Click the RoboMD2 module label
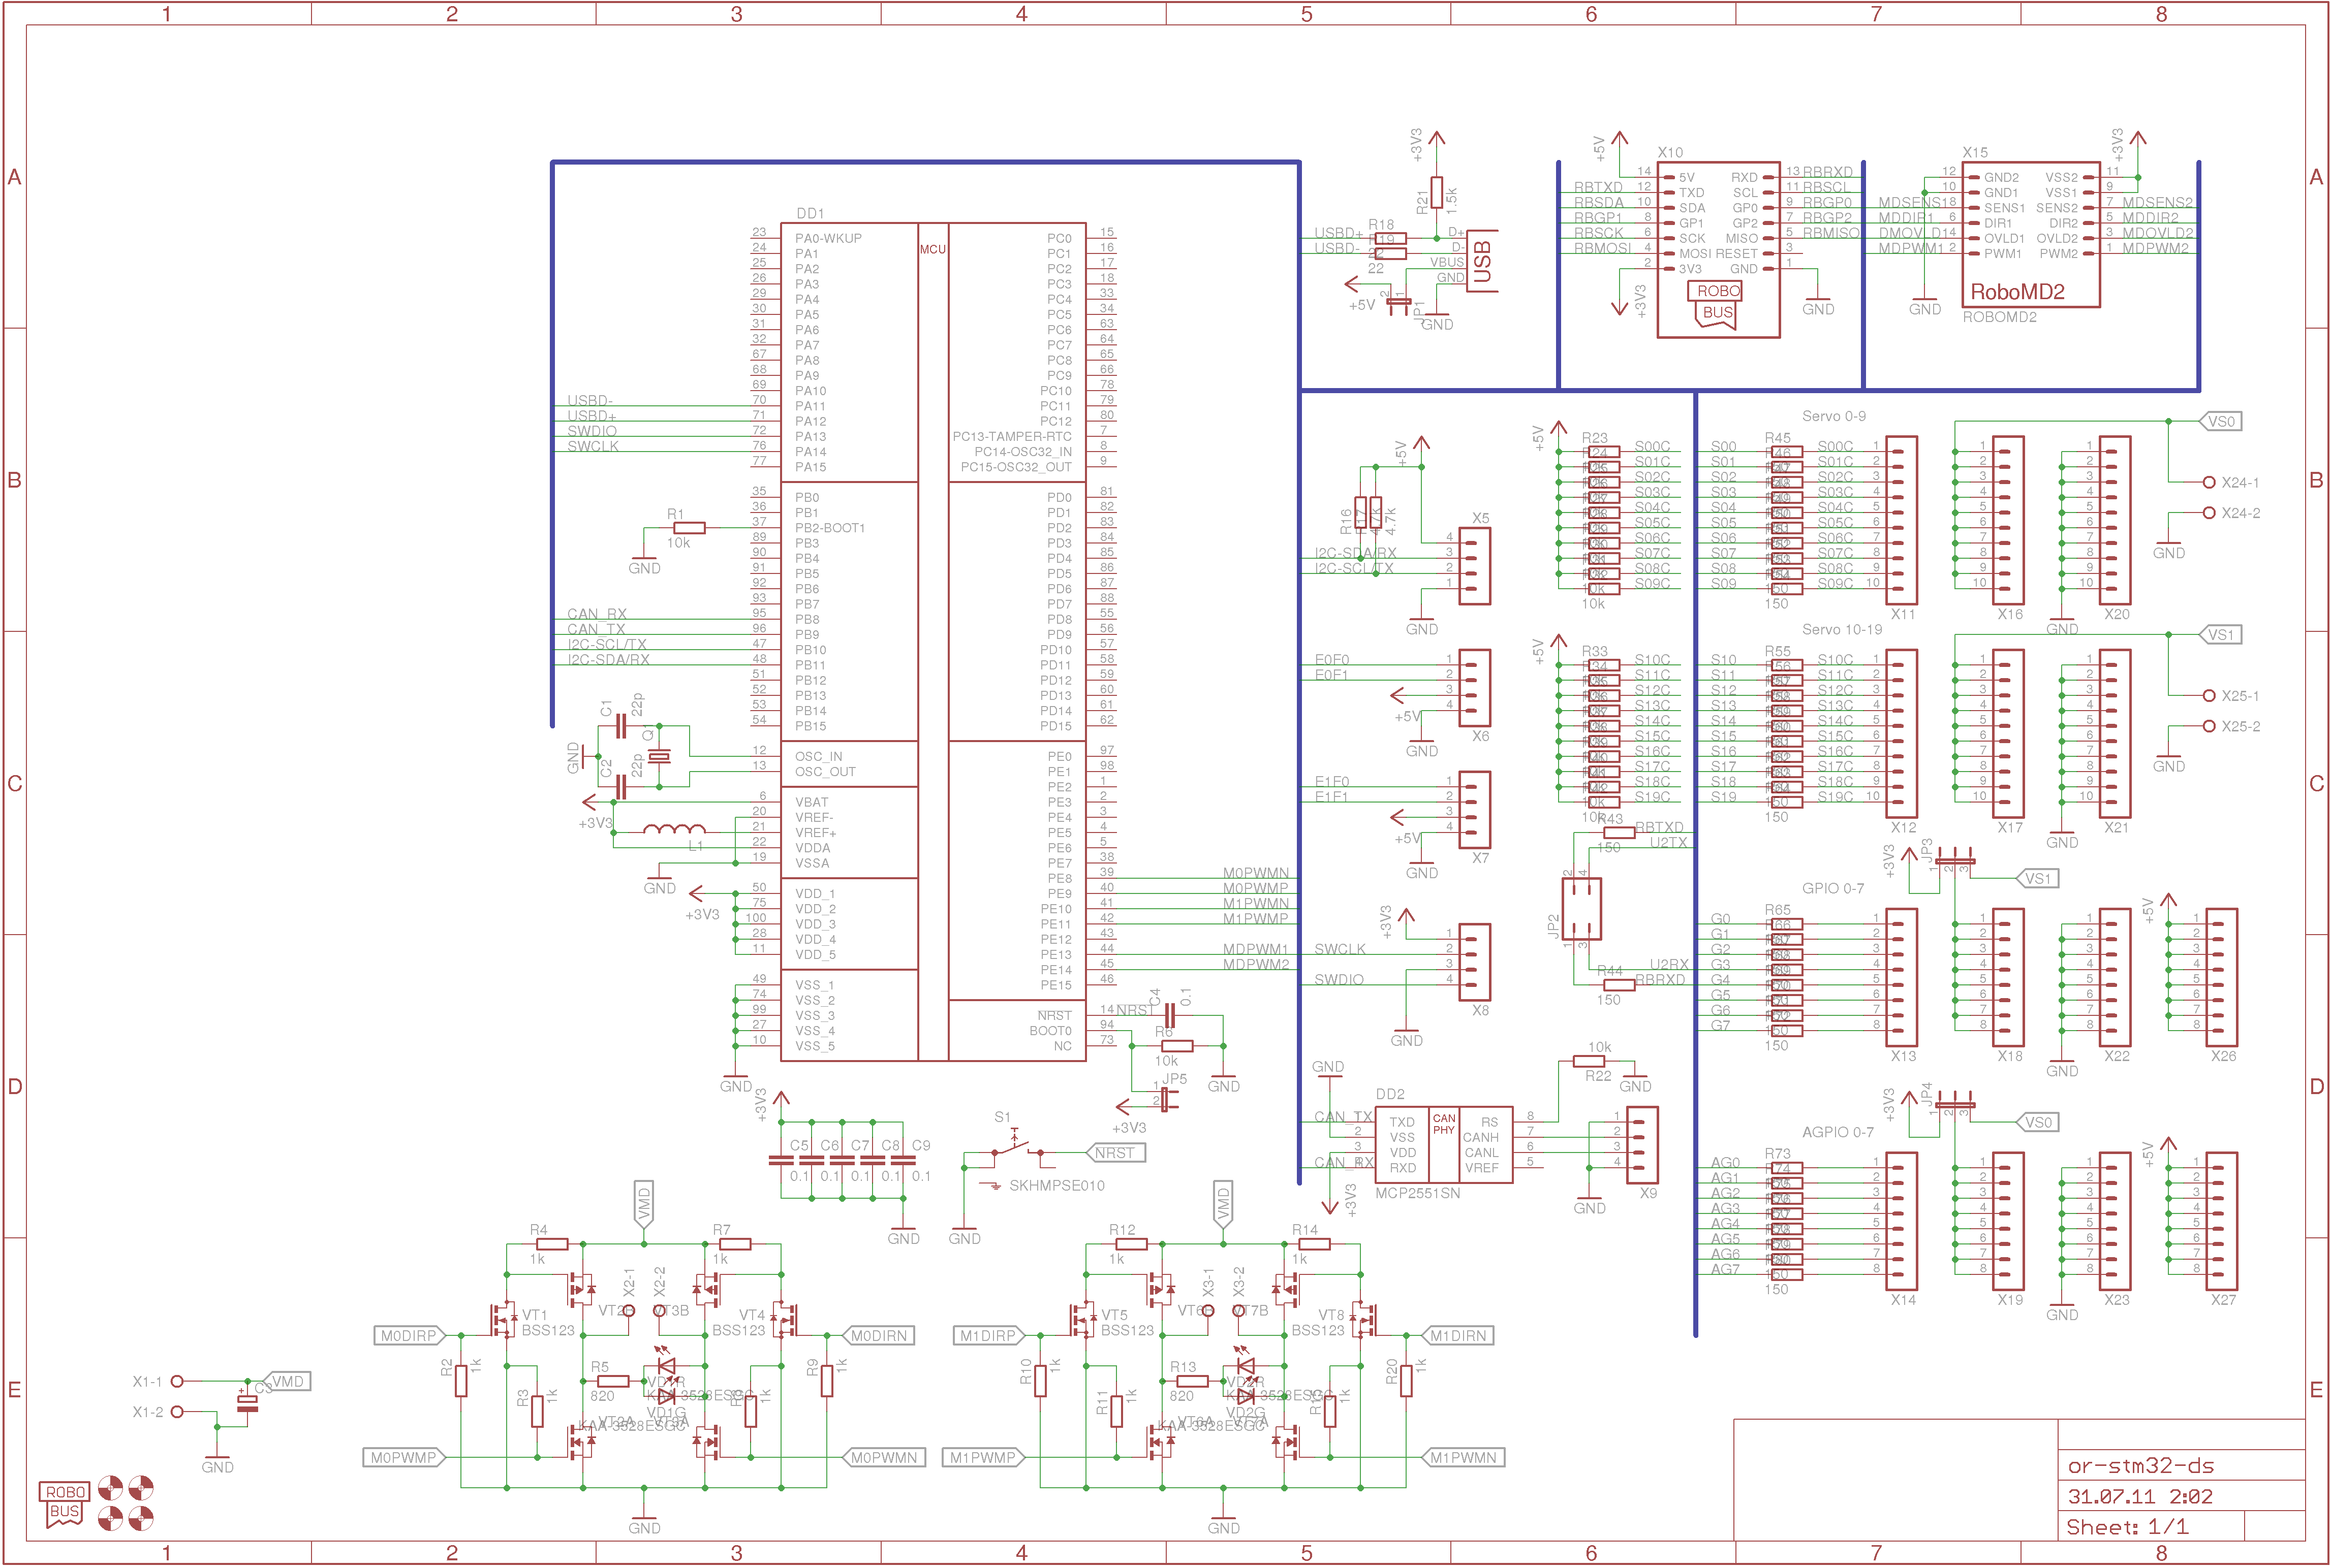This screenshot has width=2331, height=1568. [2017, 292]
